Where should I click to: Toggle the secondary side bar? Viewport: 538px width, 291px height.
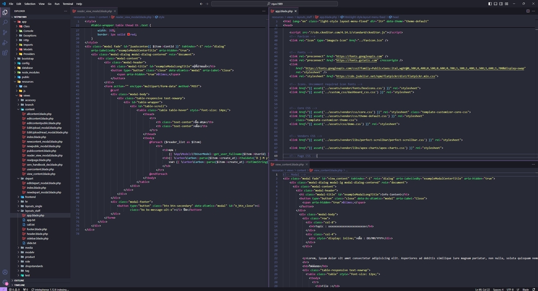pyautogui.click(x=501, y=4)
